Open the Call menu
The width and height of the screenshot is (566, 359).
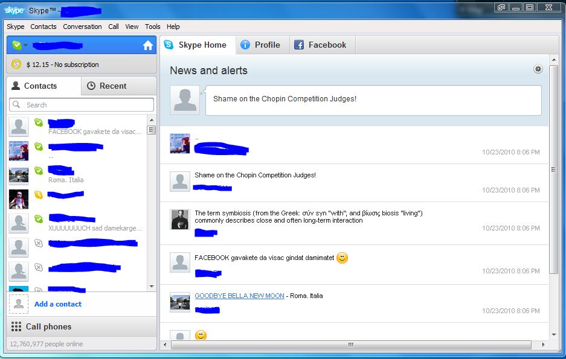[x=114, y=27]
